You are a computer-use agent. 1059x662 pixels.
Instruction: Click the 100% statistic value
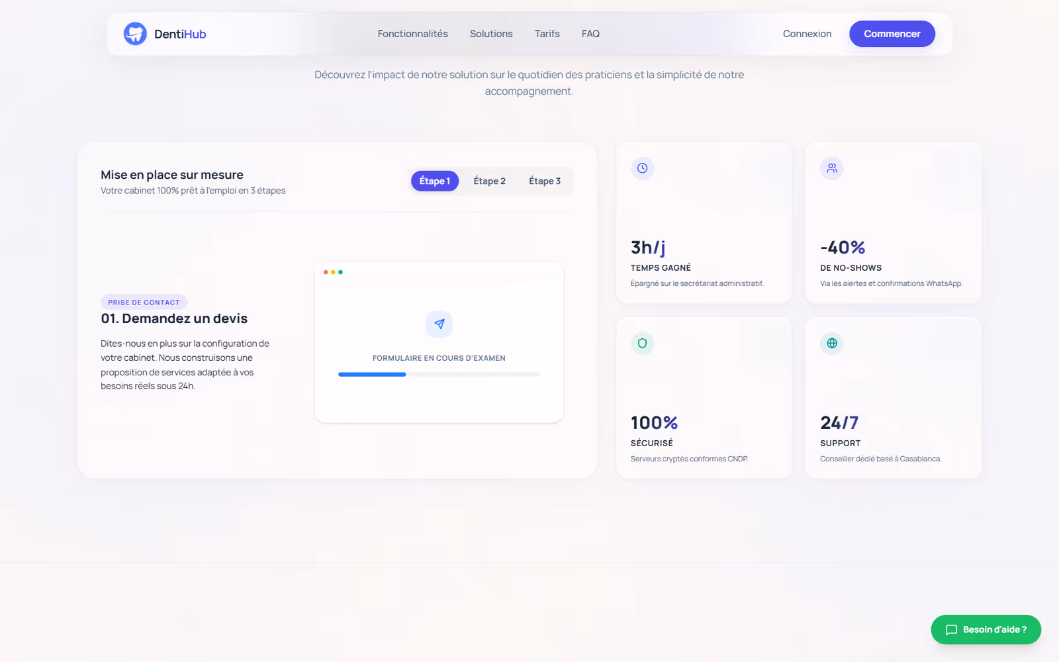coord(654,422)
